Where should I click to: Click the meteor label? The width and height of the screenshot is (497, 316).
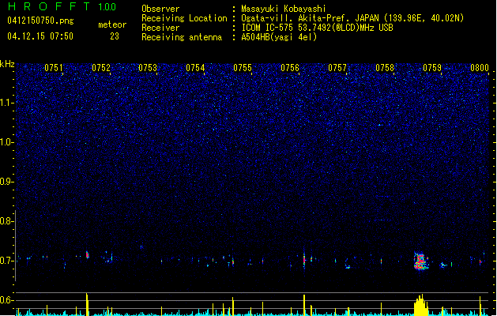(x=112, y=24)
